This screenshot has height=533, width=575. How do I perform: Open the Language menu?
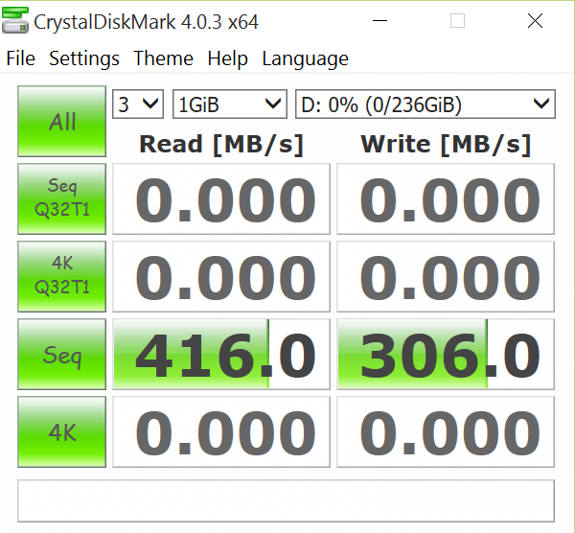point(305,58)
